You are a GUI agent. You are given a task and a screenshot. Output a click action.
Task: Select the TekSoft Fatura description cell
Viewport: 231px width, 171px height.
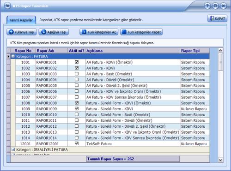[x=133, y=144]
